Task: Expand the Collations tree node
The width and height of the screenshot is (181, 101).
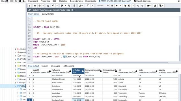Action: click(16, 49)
